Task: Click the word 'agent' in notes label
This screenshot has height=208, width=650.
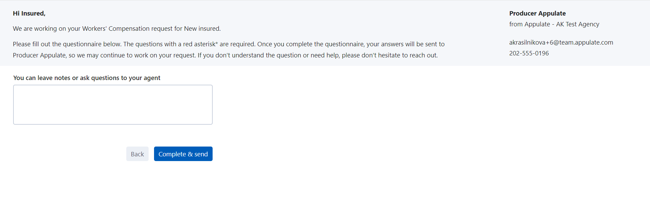Action: (x=152, y=78)
